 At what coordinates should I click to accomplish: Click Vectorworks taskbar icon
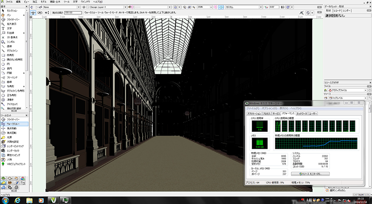pyautogui.click(x=53, y=200)
